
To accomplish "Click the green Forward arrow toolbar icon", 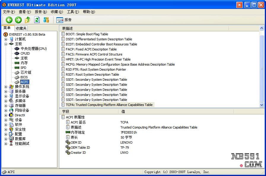I will [18, 20].
